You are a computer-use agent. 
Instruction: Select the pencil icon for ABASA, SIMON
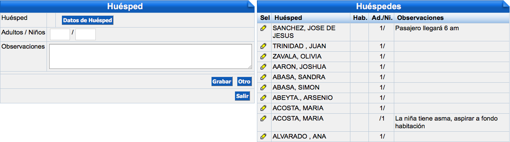pyautogui.click(x=263, y=87)
